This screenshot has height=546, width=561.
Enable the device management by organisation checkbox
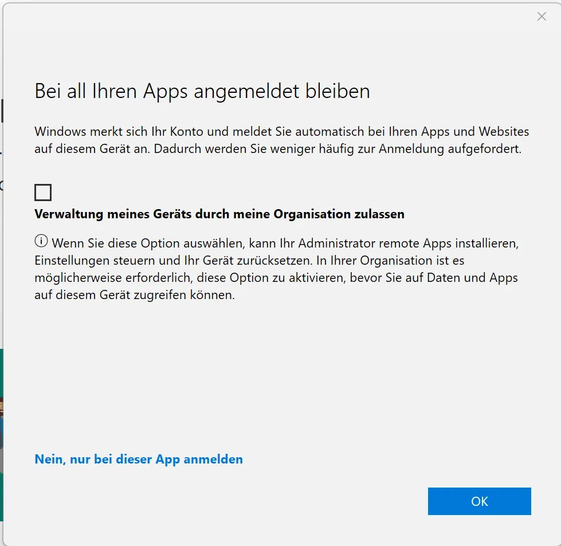43,193
